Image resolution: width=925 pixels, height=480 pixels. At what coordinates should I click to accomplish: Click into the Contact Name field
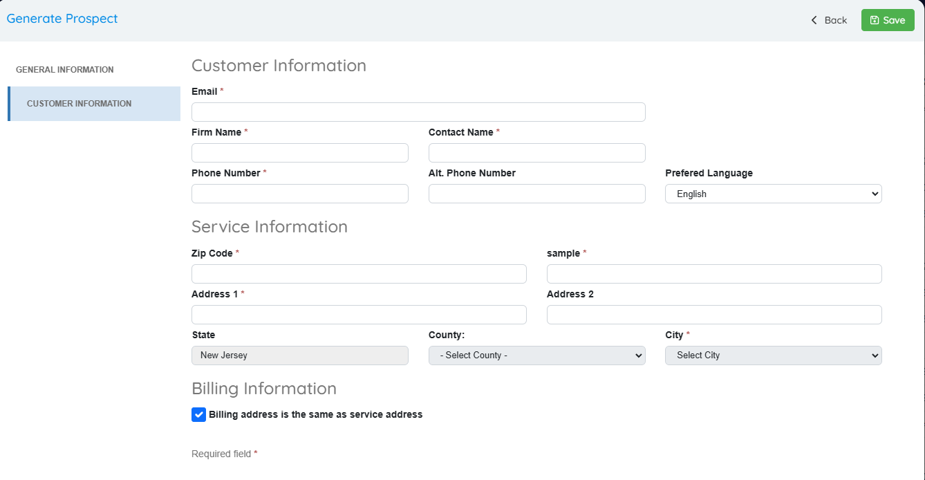pyautogui.click(x=537, y=153)
